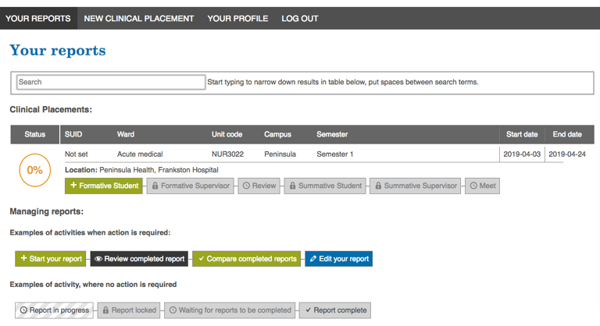Click the 0% progress circle indicator
This screenshot has height=326, width=600.
(x=35, y=170)
